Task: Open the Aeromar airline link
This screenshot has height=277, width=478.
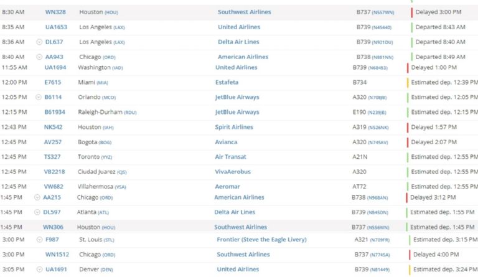Action: click(227, 187)
